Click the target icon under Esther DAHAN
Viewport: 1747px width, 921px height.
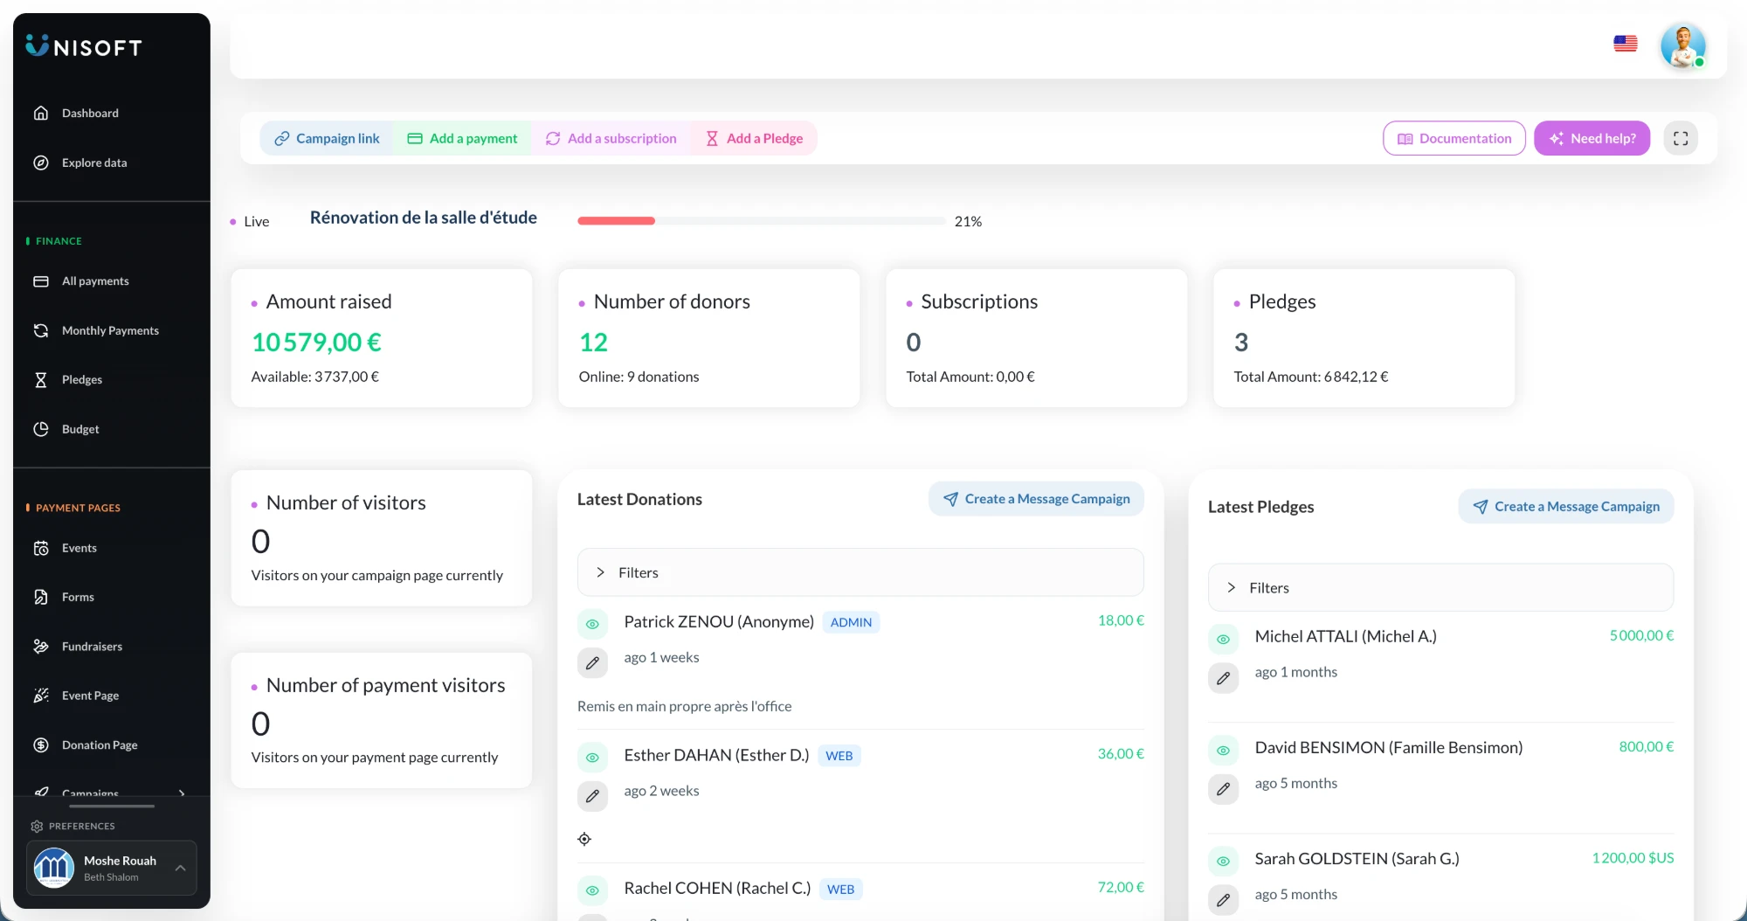[584, 839]
